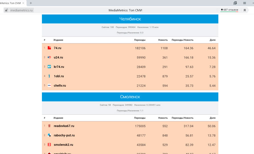Open the browser bookmarks panel icon
This screenshot has width=254, height=154.
point(235,3)
